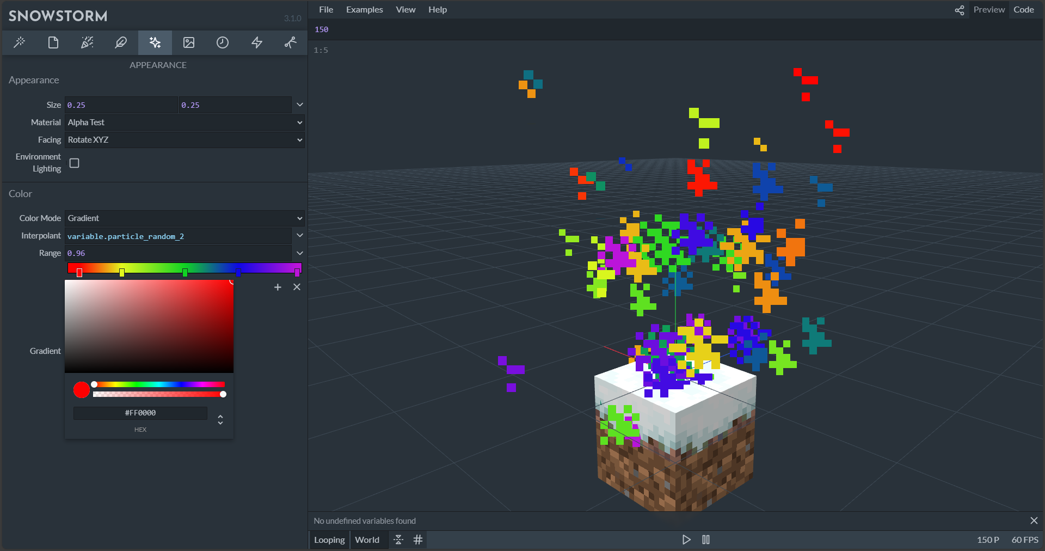1045x551 pixels.
Task: Click the red color preview circle
Action: pos(82,390)
